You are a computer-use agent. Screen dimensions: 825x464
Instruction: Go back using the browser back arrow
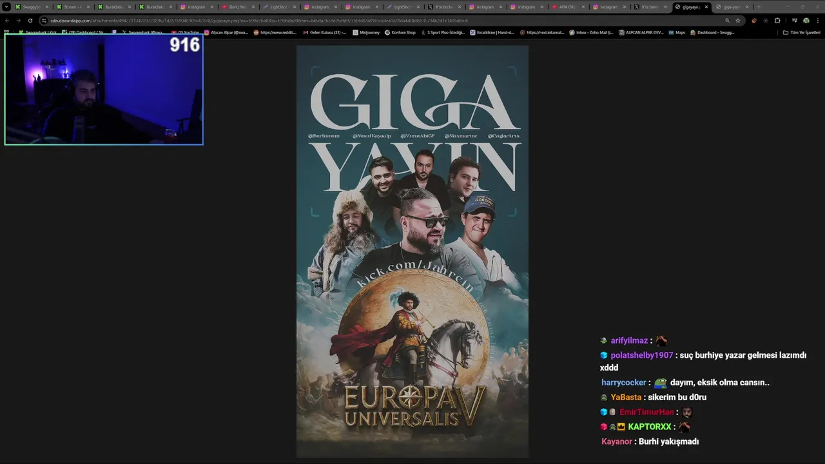pyautogui.click(x=7, y=21)
